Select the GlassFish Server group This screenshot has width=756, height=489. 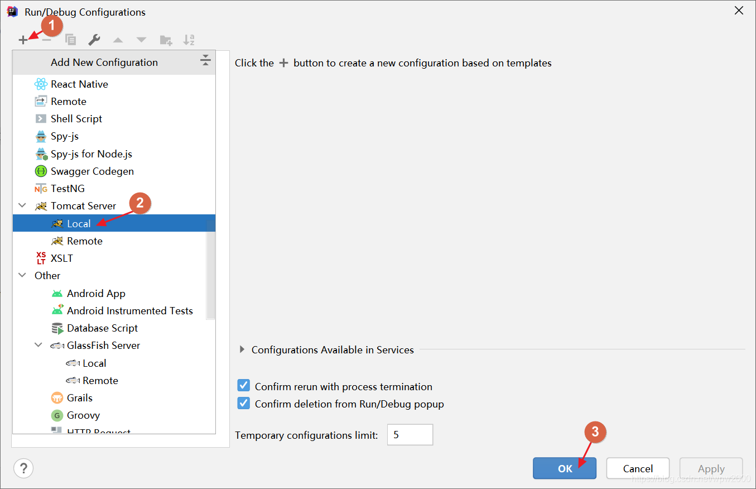[x=114, y=346]
